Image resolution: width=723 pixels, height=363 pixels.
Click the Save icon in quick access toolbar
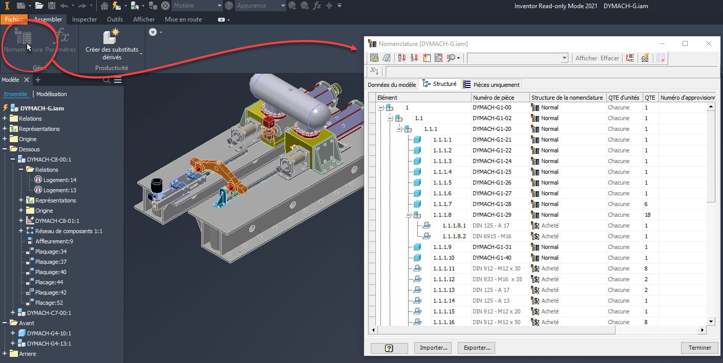(51, 6)
